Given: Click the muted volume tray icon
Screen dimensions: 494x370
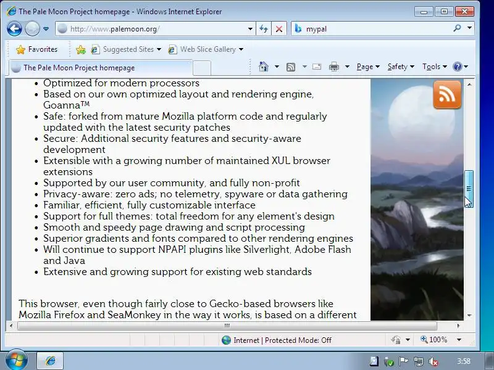Looking at the screenshot, I should click(433, 361).
